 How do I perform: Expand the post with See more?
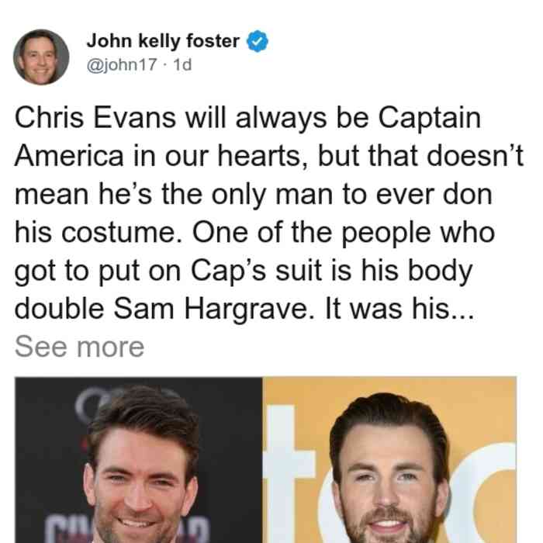tap(79, 347)
